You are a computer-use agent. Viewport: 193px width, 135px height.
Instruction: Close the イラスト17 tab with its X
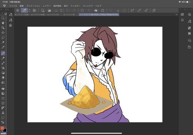click(x=80, y=14)
